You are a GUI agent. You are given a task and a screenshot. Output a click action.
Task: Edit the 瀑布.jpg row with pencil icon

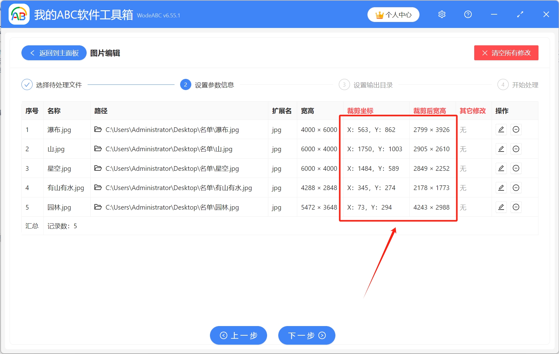pos(501,129)
